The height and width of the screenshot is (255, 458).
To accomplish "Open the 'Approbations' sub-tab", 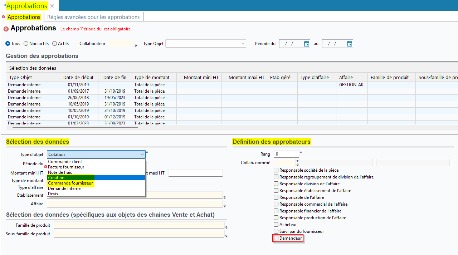I will click(x=24, y=17).
